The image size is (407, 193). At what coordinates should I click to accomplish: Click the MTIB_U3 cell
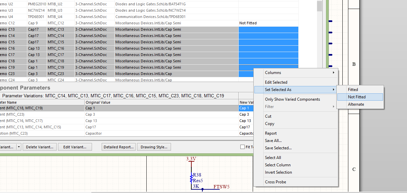[60, 11]
